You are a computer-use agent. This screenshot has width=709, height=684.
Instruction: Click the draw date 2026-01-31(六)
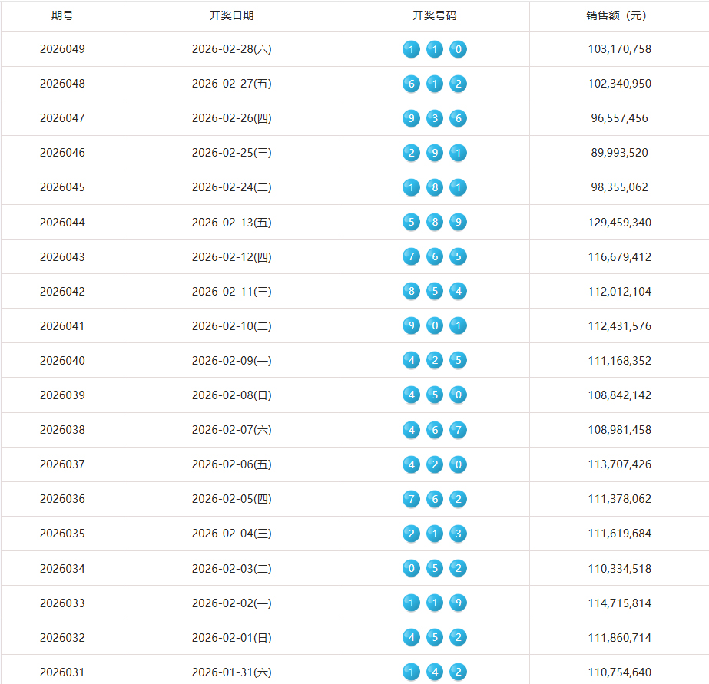(x=231, y=672)
